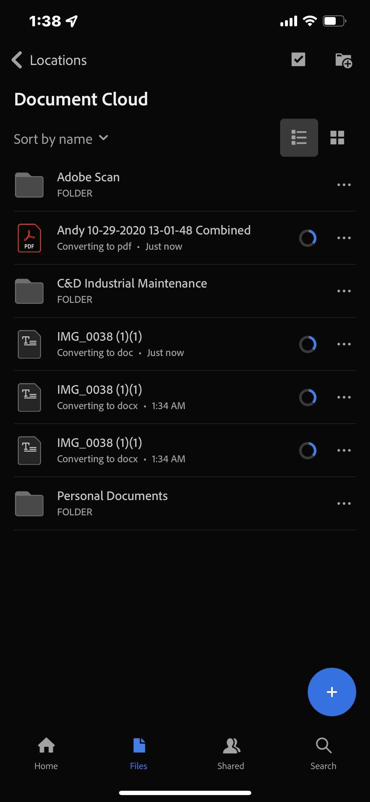The width and height of the screenshot is (370, 802).
Task: Tap the blue plus button to add files
Action: click(x=332, y=692)
